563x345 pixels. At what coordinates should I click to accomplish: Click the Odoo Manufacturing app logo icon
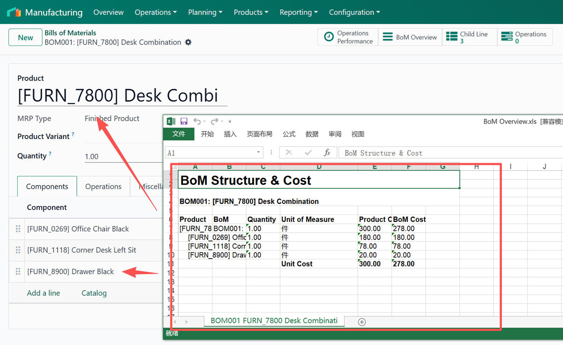tap(14, 12)
